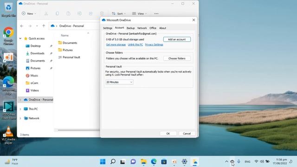The image size is (297, 167).
Task: Open Microsoft Edge desktop shortcut
Action: point(8,85)
